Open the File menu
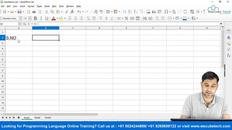 click(3, 6)
